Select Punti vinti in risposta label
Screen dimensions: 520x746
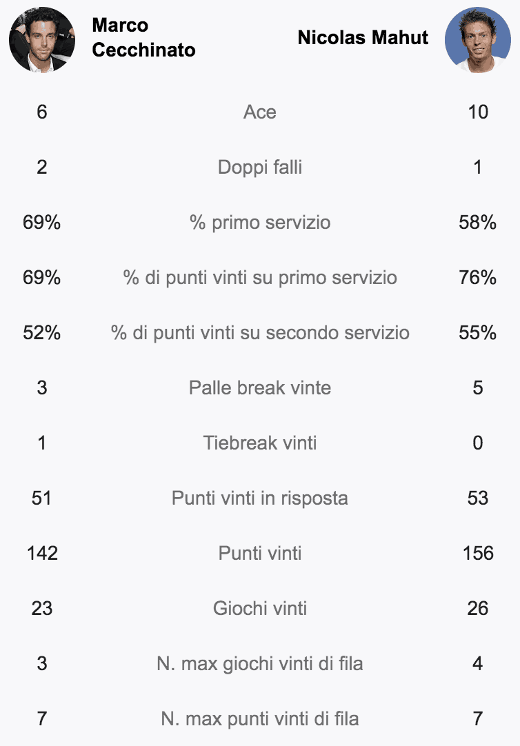260,498
